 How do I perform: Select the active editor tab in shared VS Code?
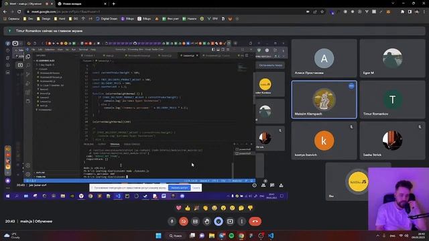click(x=189, y=56)
